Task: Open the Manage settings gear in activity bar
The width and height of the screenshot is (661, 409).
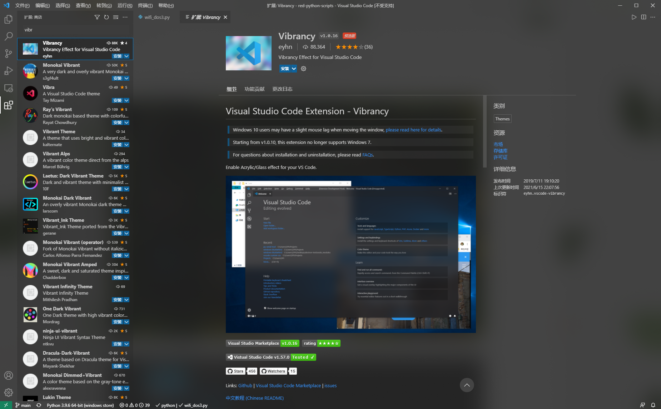Action: click(9, 393)
